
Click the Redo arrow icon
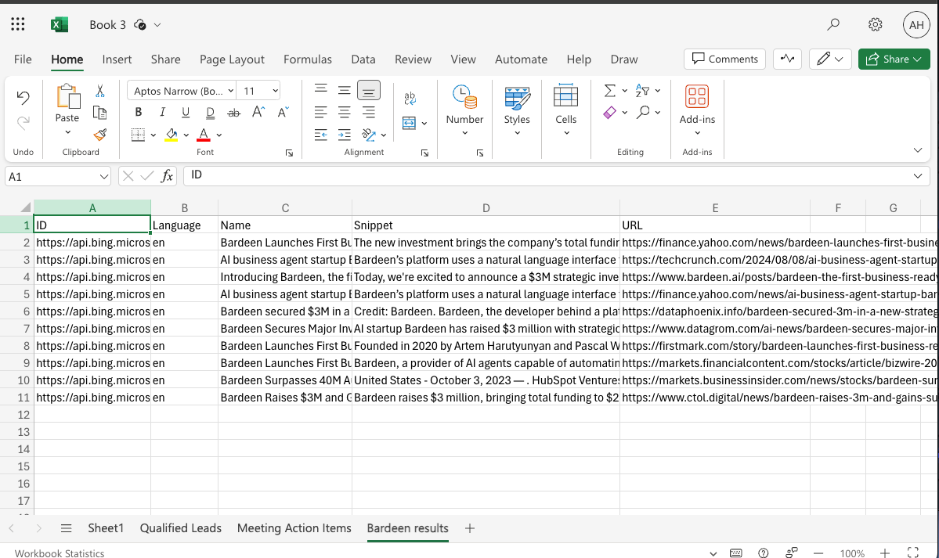[x=23, y=123]
